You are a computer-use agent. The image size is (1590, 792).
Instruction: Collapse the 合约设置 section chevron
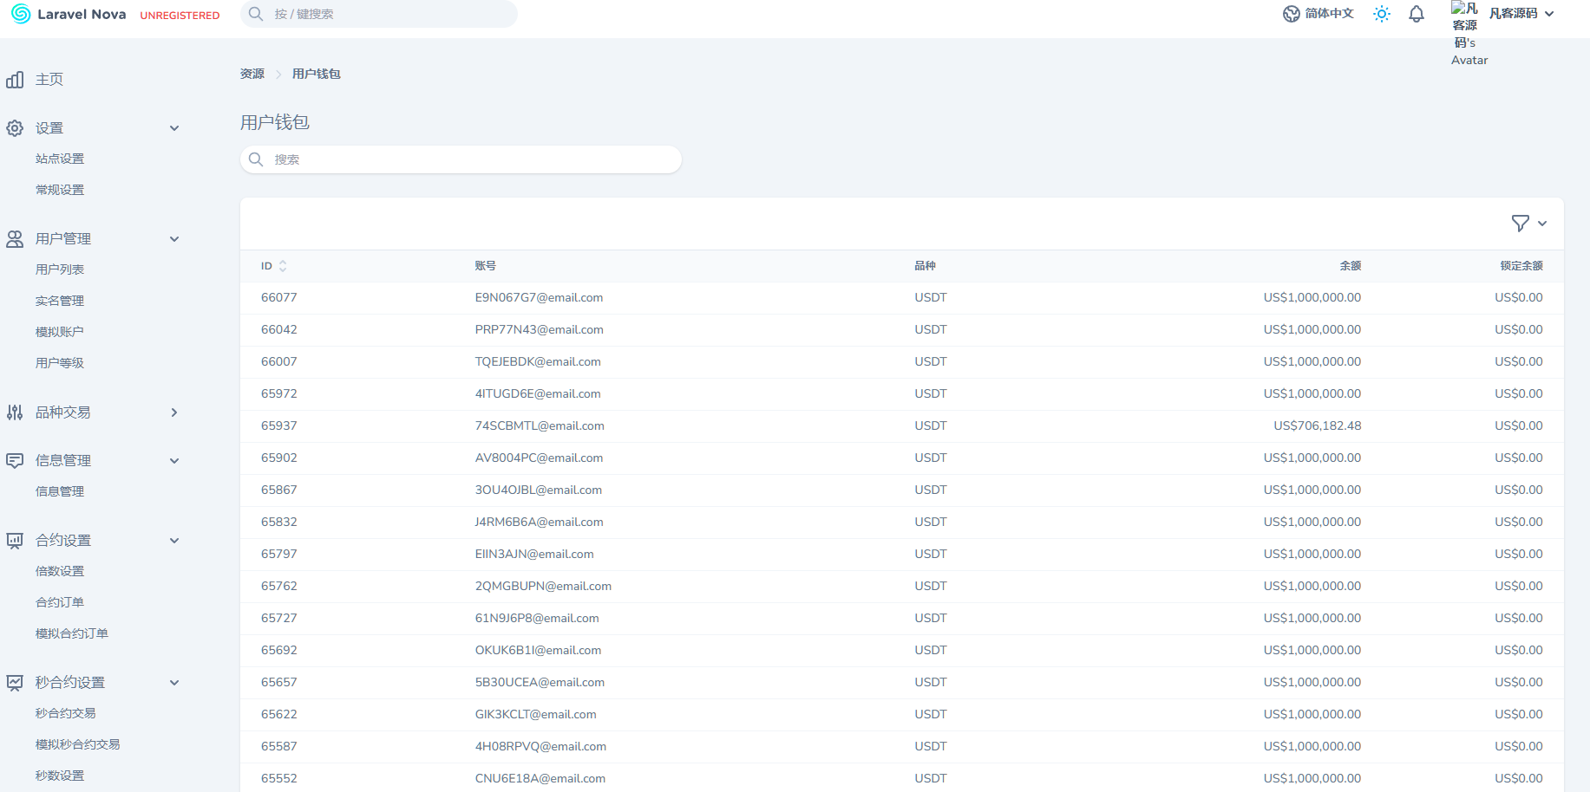174,541
